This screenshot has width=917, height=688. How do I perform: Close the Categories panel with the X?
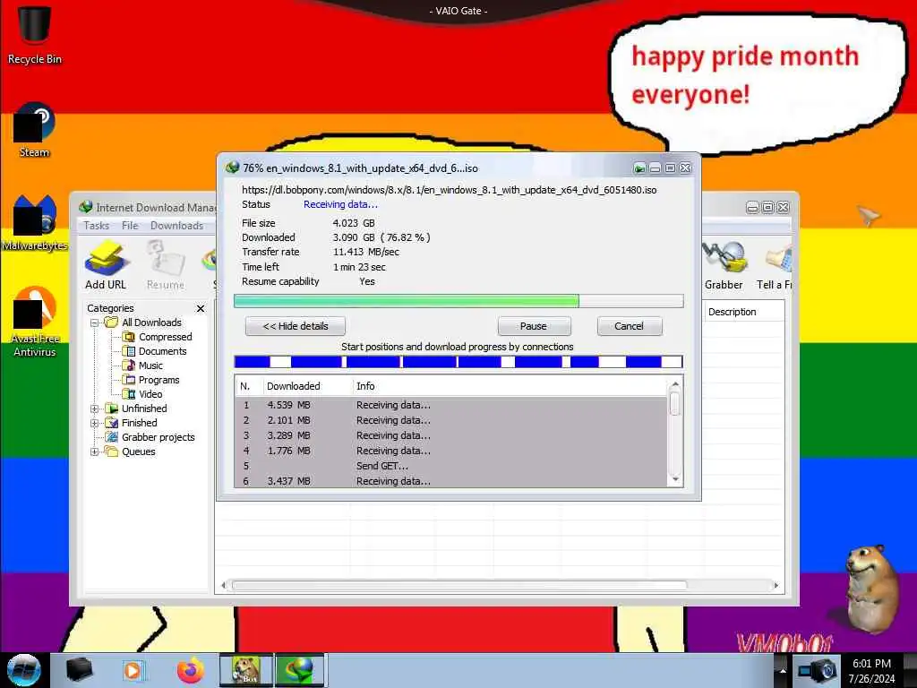click(x=201, y=308)
